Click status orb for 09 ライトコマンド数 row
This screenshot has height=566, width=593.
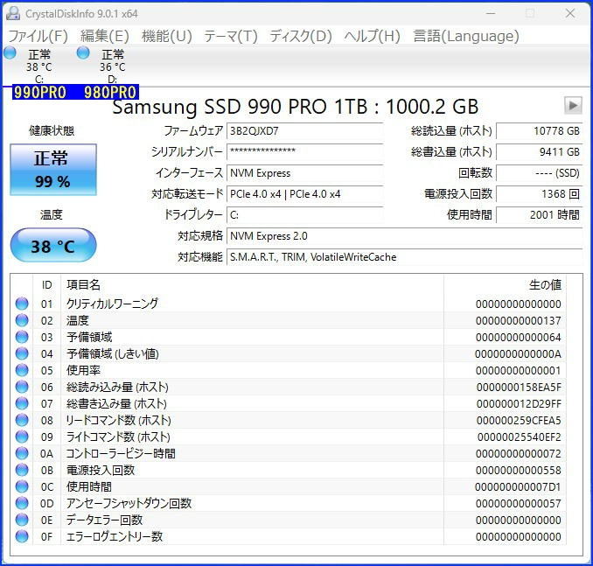click(x=22, y=437)
